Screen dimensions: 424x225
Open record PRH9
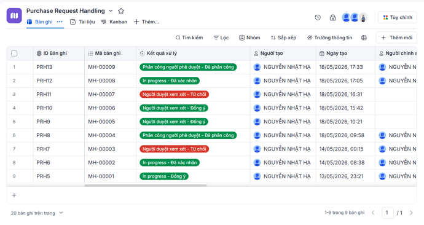(x=43, y=122)
